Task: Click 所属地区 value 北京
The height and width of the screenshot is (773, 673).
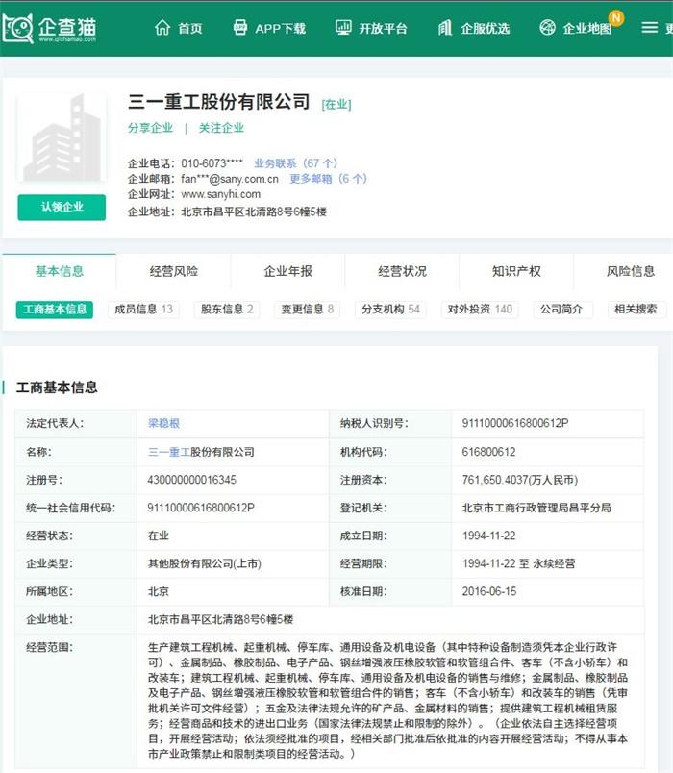Action: 159,591
